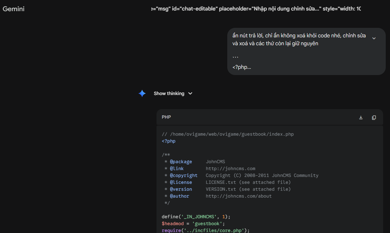The width and height of the screenshot is (390, 233).
Task: Click the @link http://johncms.com line
Action: coord(210,168)
